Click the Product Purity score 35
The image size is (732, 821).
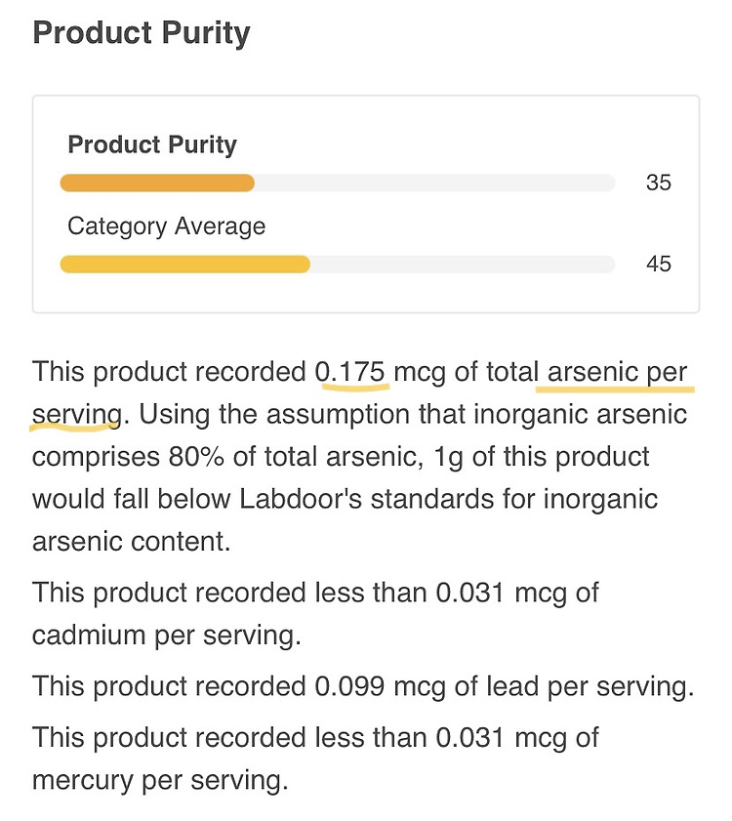coord(658,183)
